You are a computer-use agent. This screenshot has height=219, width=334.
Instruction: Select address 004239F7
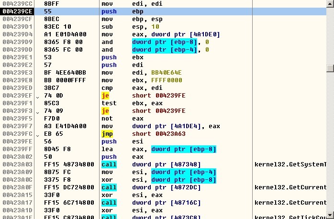17,126
